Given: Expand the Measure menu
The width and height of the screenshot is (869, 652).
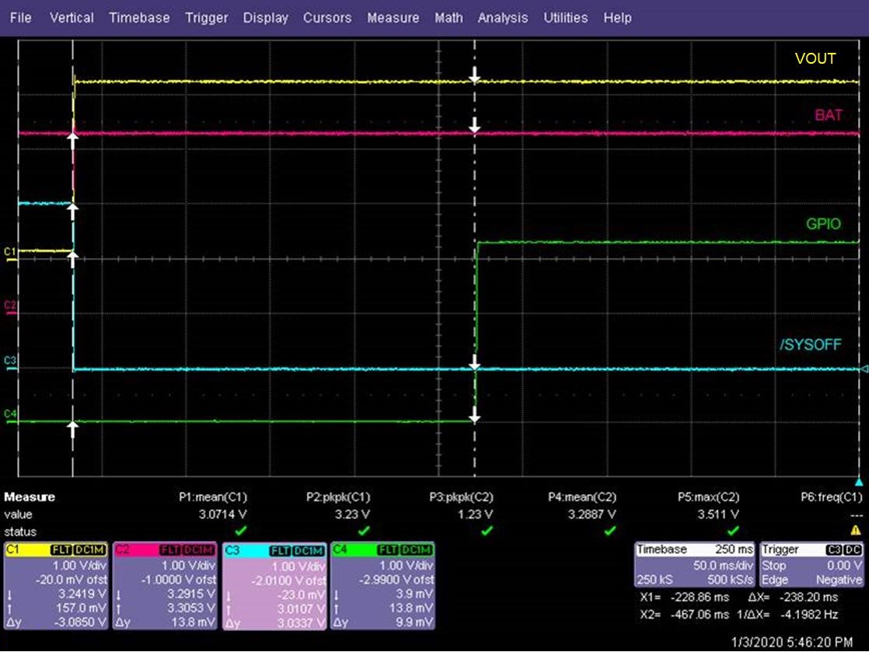Looking at the screenshot, I should (392, 17).
